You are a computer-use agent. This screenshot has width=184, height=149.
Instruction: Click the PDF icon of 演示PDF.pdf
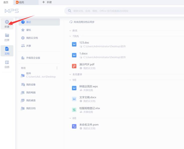click(x=74, y=66)
